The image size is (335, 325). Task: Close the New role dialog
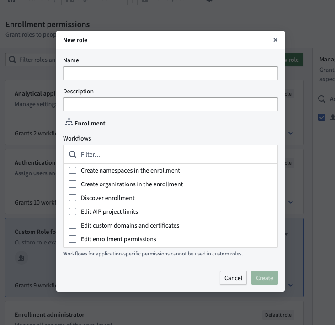pyautogui.click(x=275, y=40)
